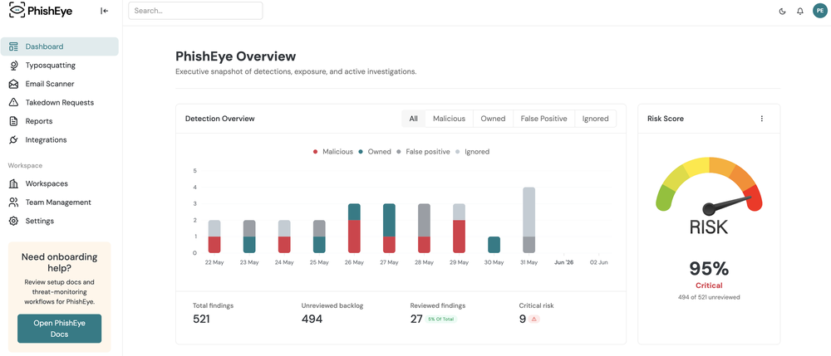Open Email Scanner from sidebar
Screen dimensions: 831x356
[59, 84]
